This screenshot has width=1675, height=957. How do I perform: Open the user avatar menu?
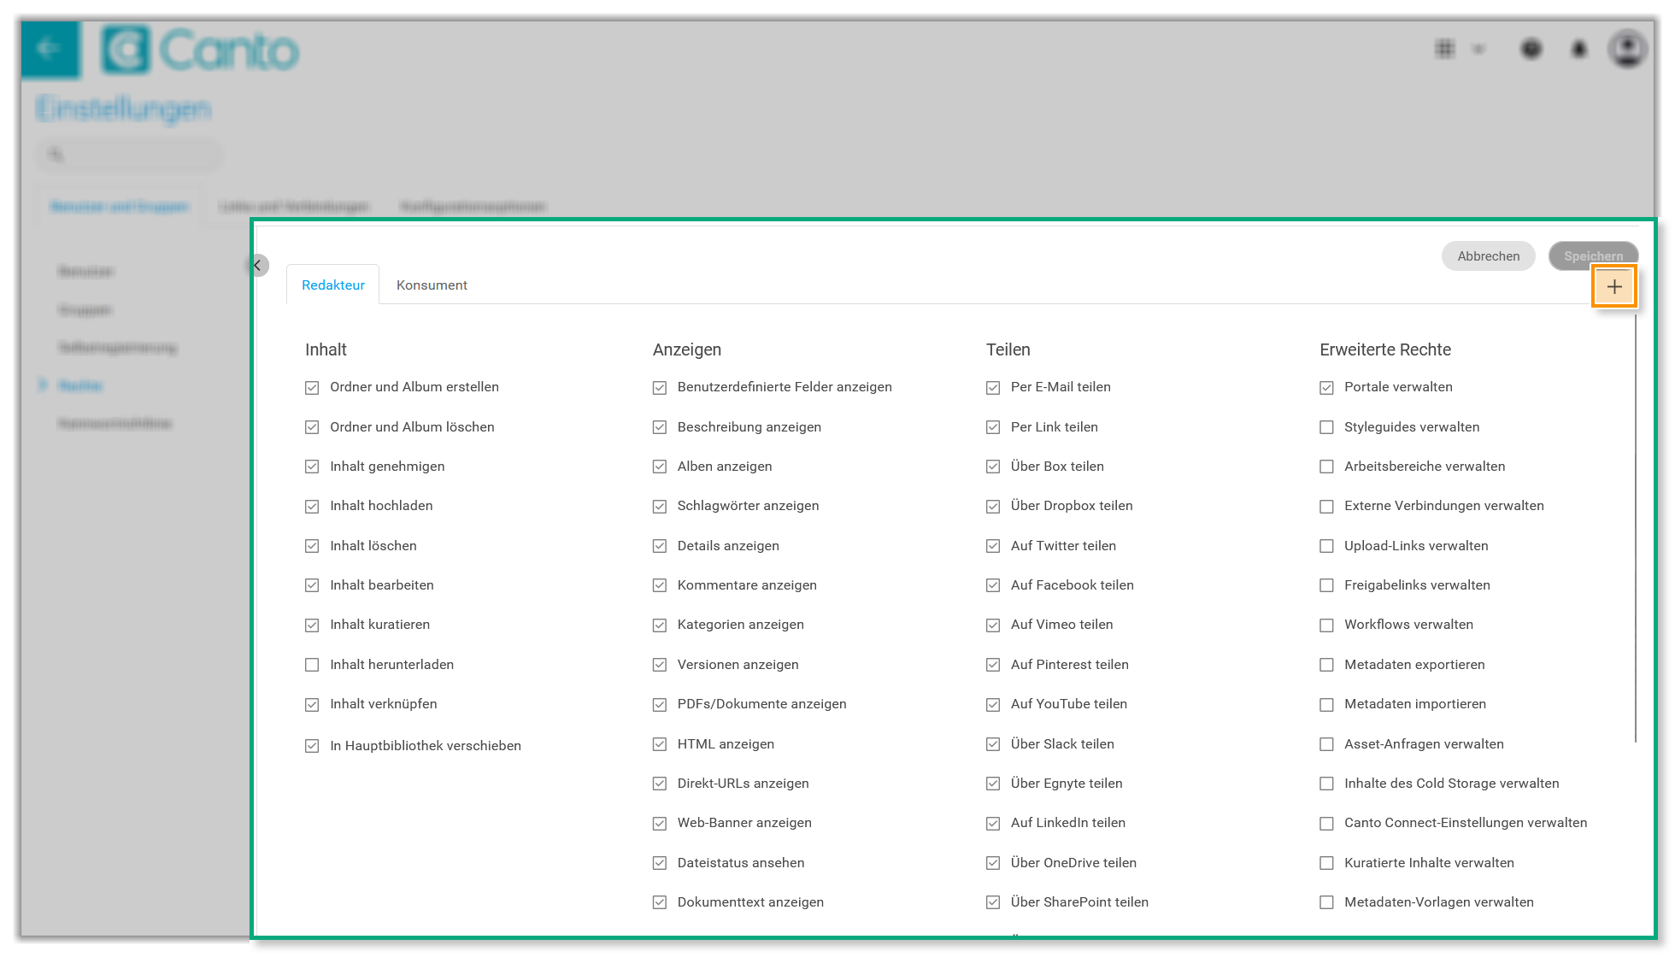point(1628,48)
